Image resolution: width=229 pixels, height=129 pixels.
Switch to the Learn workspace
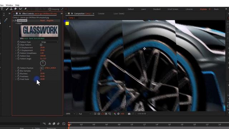tap(143, 9)
